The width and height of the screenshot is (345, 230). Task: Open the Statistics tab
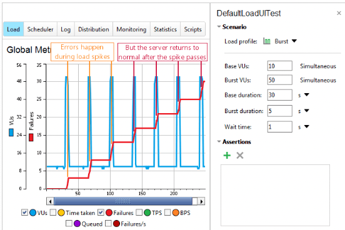(165, 29)
